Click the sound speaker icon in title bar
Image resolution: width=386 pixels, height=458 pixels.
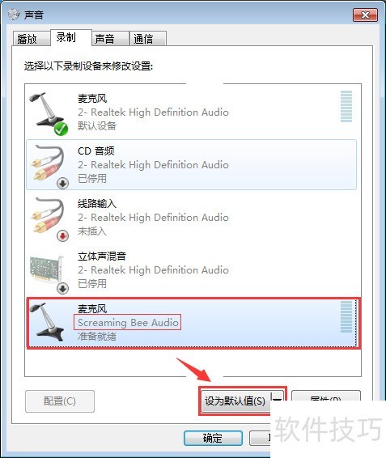click(14, 14)
